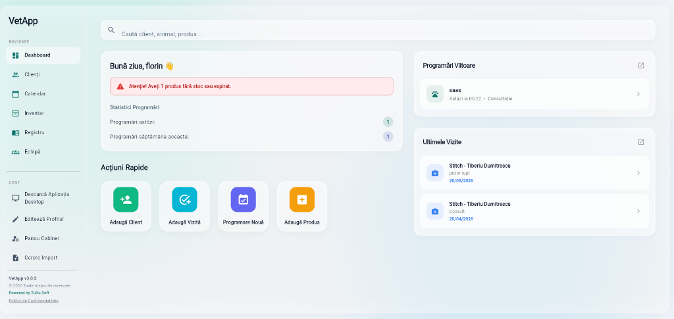This screenshot has width=674, height=319.
Task: Click the Dashboard grid icon
Action: pos(16,55)
